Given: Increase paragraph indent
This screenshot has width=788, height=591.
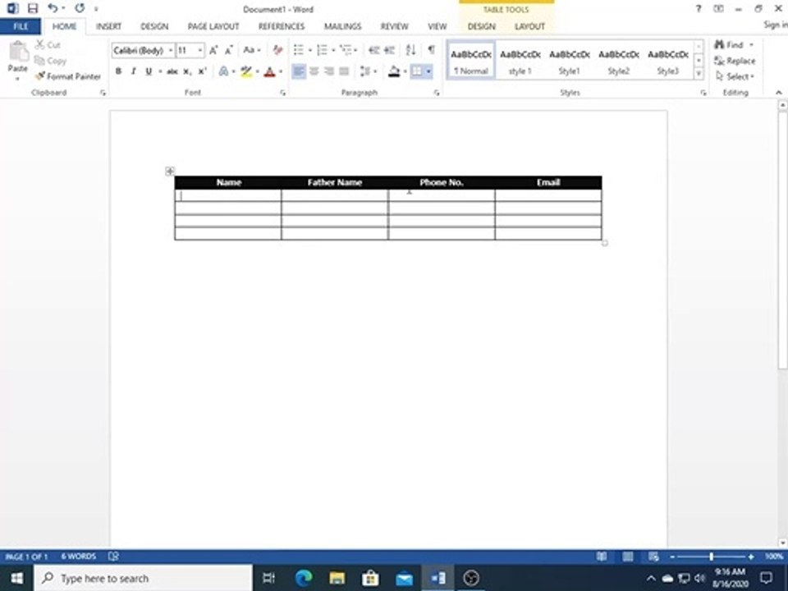Looking at the screenshot, I should 389,50.
